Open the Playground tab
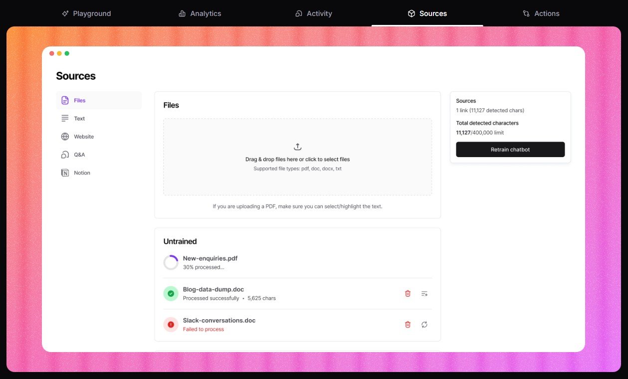Screen dimensions: 628x379 tap(86, 13)
